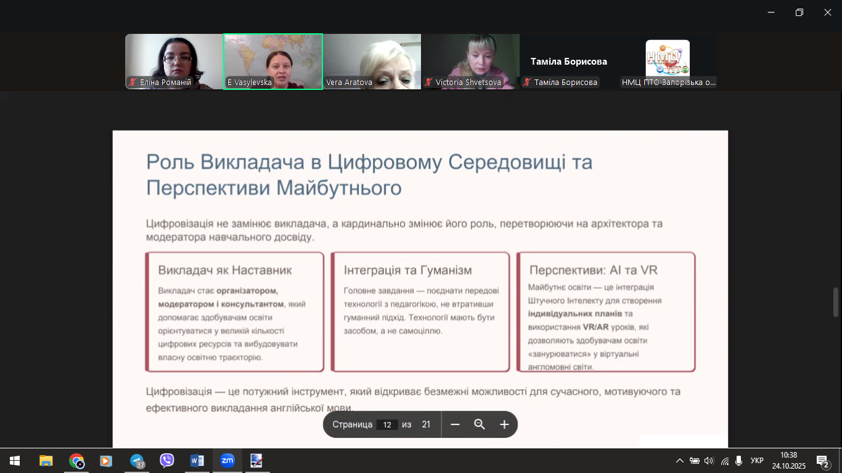Select Таміла Борисова participant tile
842x473 pixels.
point(569,62)
